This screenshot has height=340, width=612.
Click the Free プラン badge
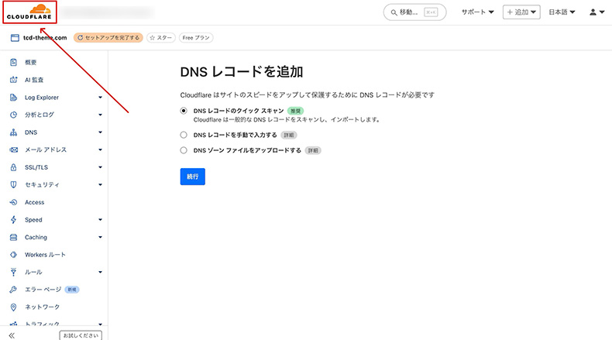196,38
